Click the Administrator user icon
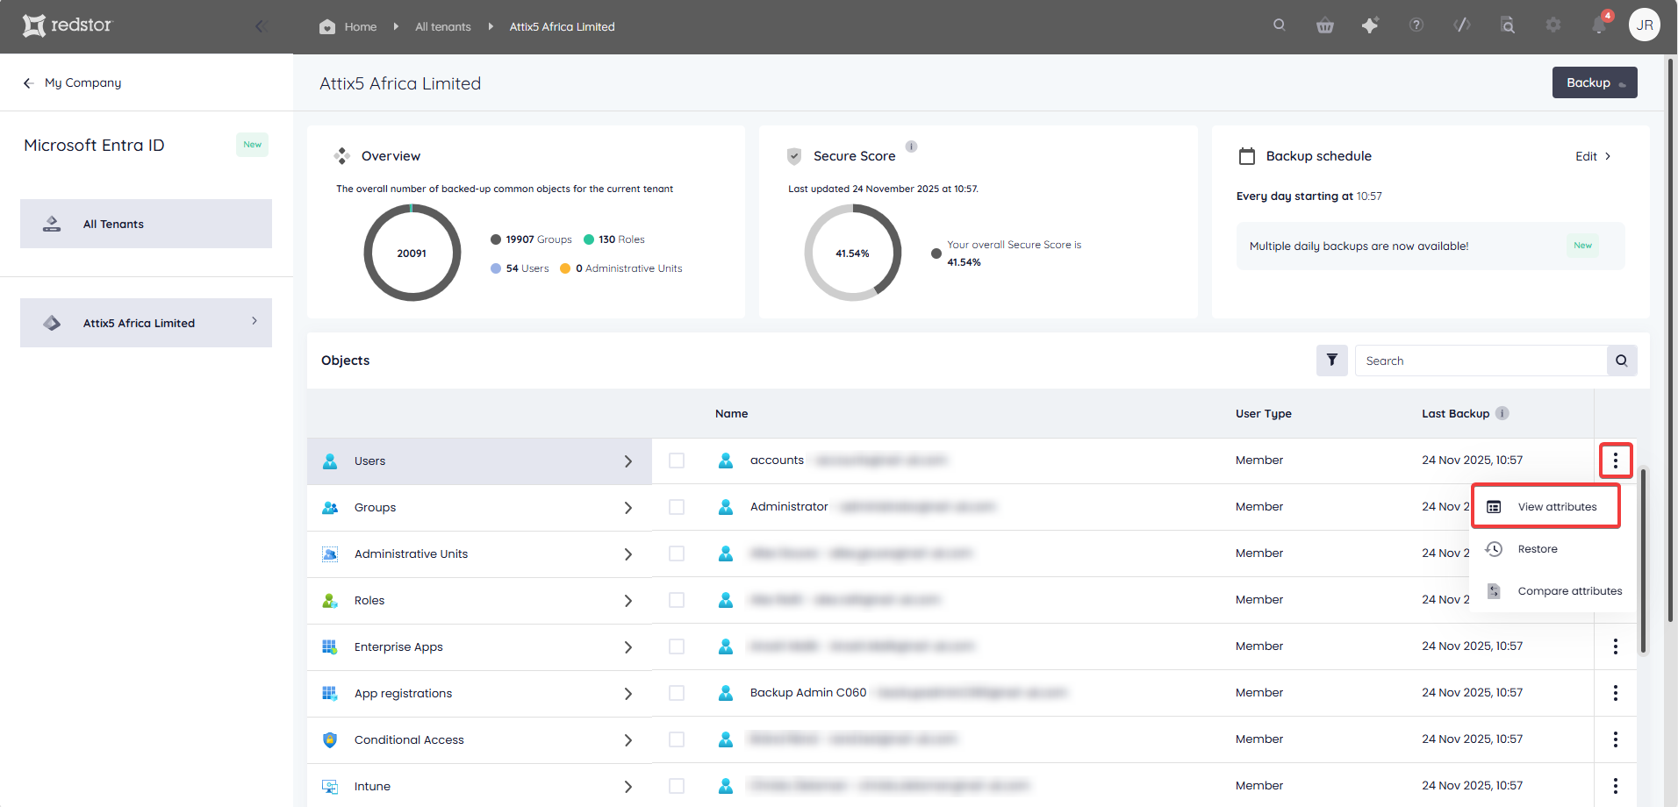1678x807 pixels. tap(726, 507)
